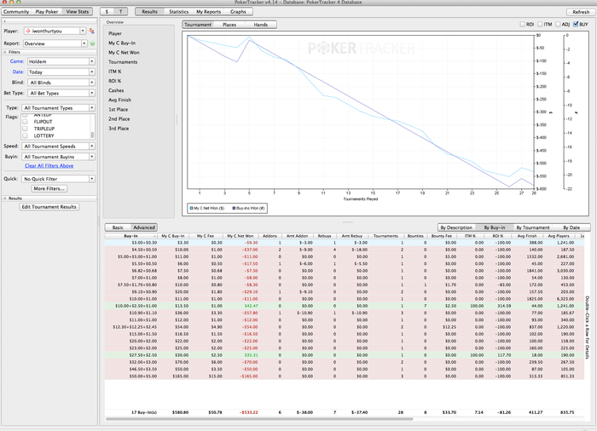Screen dimensions: 597x431
Task: Select the $50.00+$5.00 buy-in row
Action: (345, 376)
